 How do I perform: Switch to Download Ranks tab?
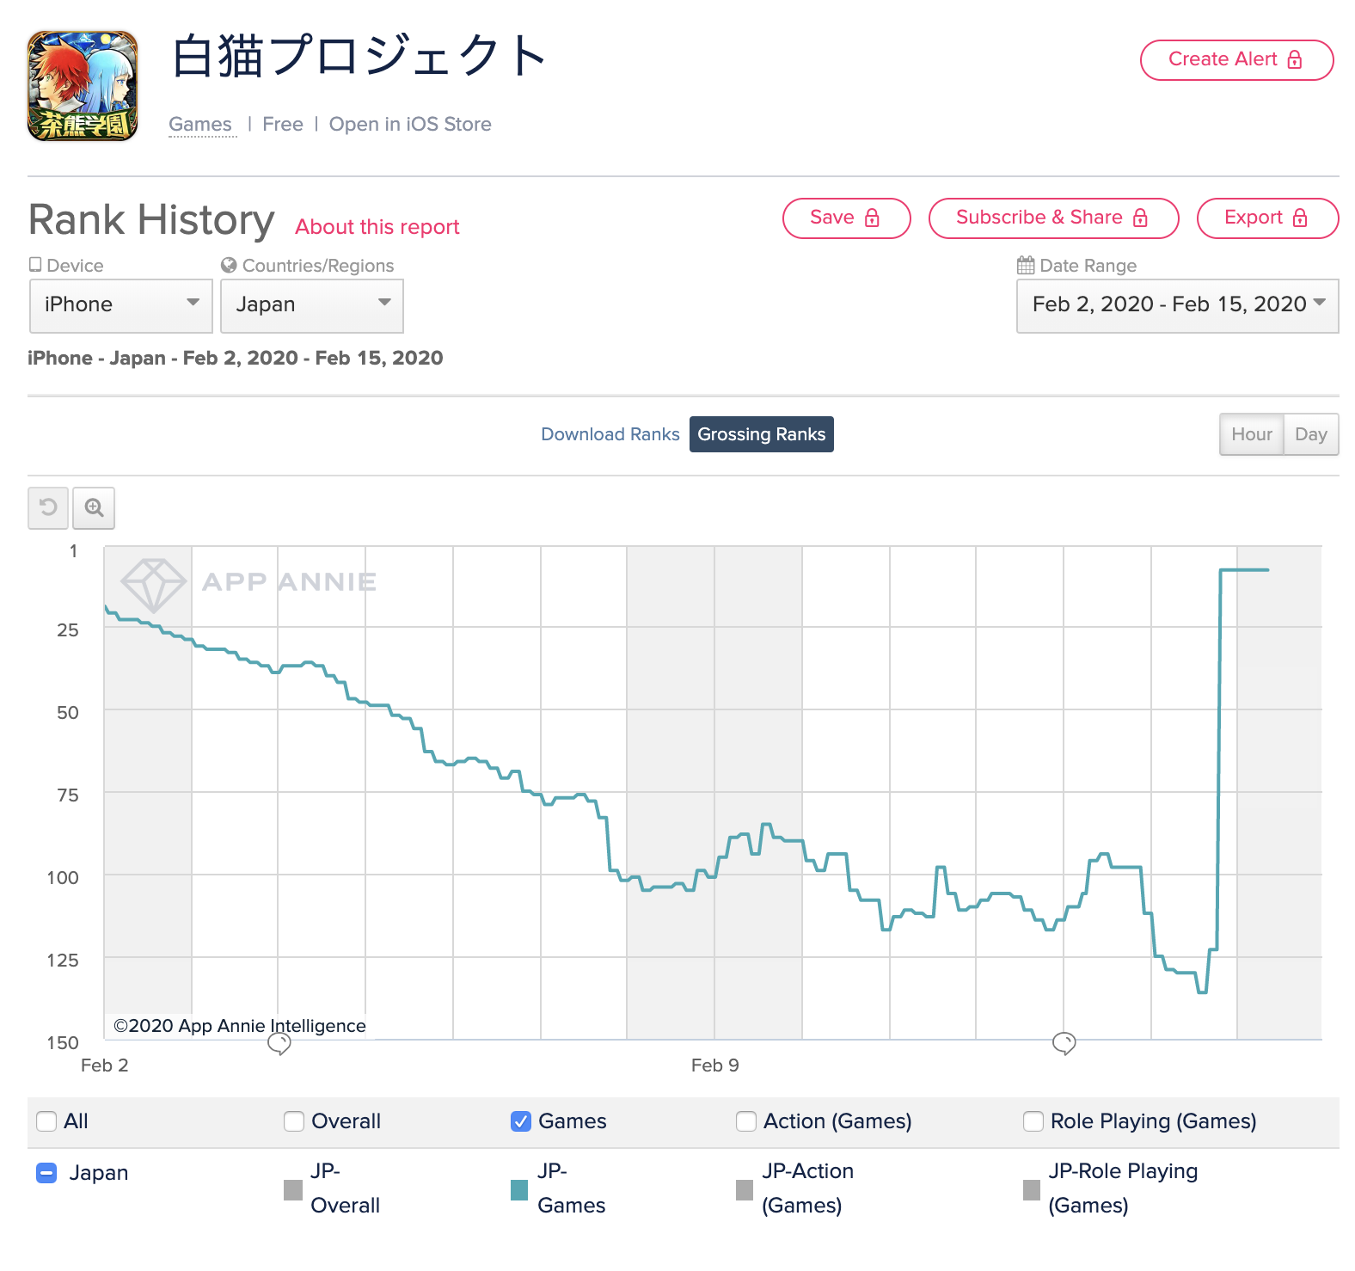[610, 434]
